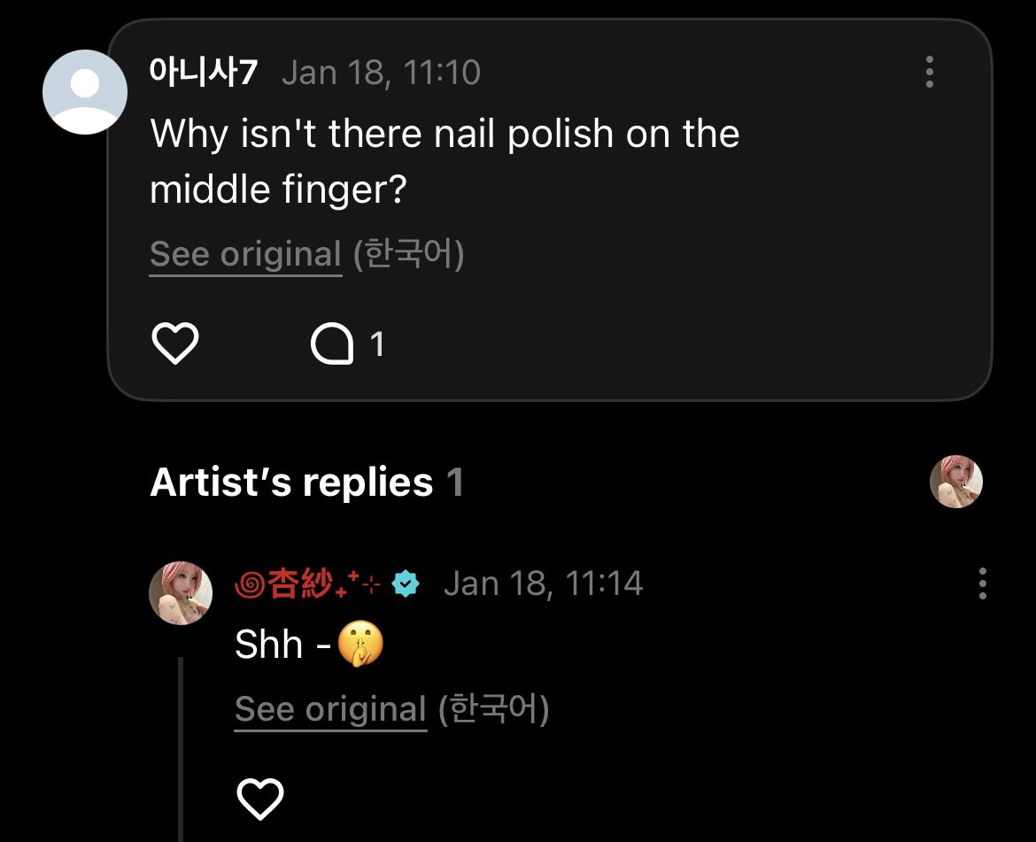Screen dimensions: 1036x842
Task: Open more options for the artist's reply
Action: click(x=982, y=584)
